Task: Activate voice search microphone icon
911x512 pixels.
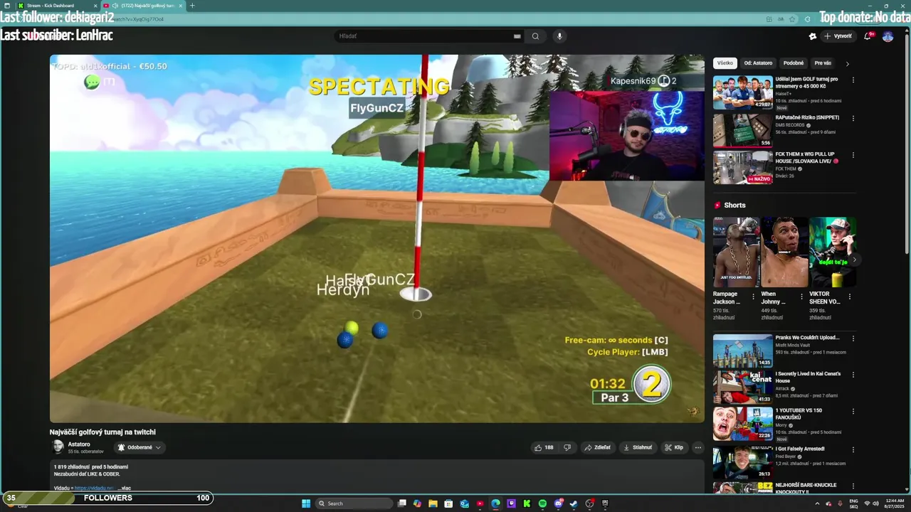Action: [559, 36]
